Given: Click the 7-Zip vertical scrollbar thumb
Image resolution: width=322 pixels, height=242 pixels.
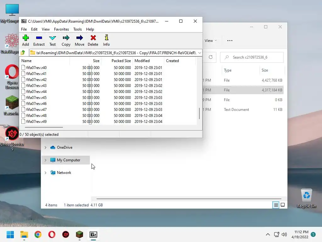Looking at the screenshot, I should (x=199, y=113).
